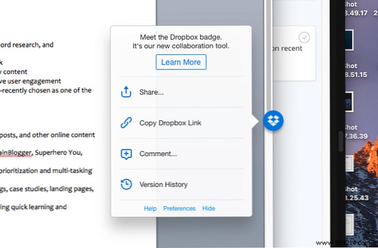Click the Share upload arrow icon
Viewport: 378px width, 248px height.
126,92
